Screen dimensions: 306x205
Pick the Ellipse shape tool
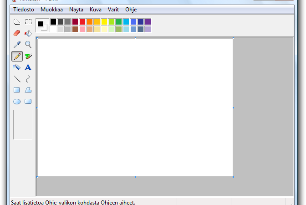tap(17, 102)
